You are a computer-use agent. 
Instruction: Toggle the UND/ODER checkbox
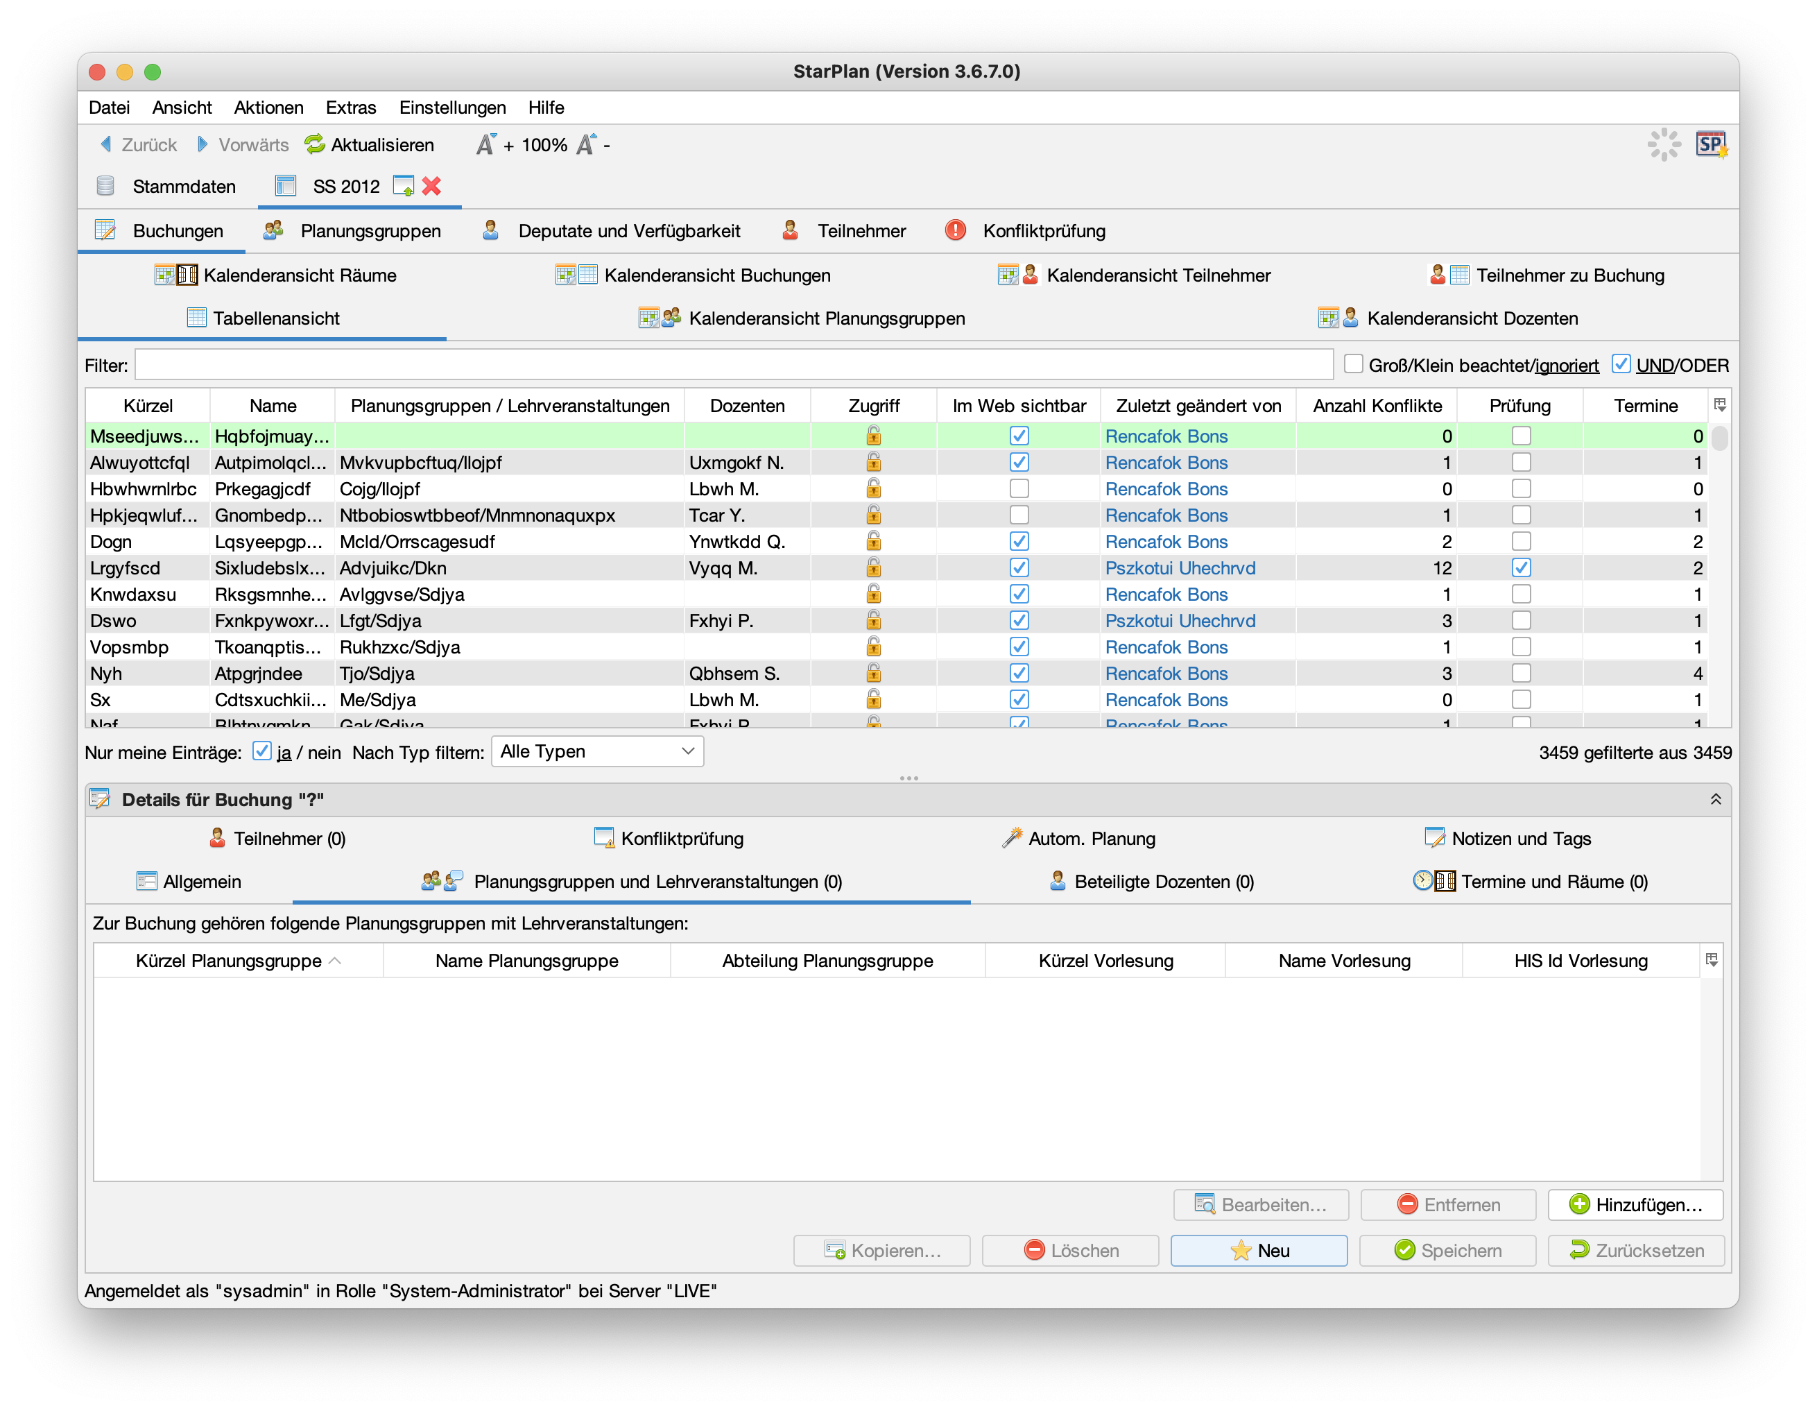[1621, 364]
